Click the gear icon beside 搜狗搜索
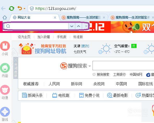Image resolution: width=154 pixels, height=123 pixels. (x=94, y=74)
